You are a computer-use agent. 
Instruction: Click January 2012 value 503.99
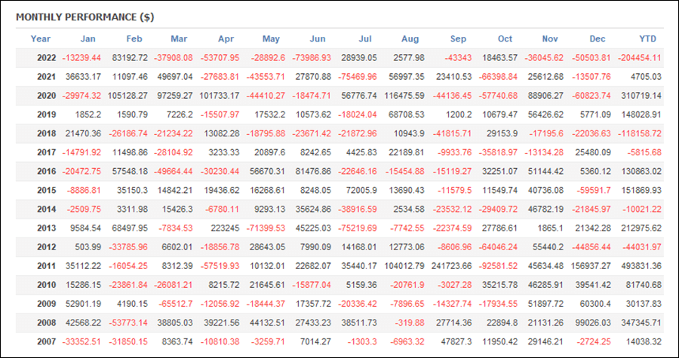coord(88,247)
